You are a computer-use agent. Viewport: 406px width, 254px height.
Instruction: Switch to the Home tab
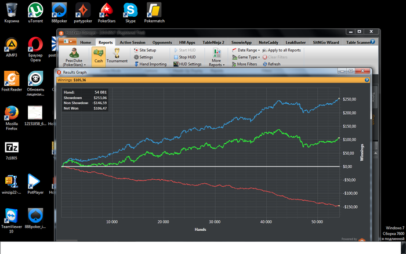(85, 42)
